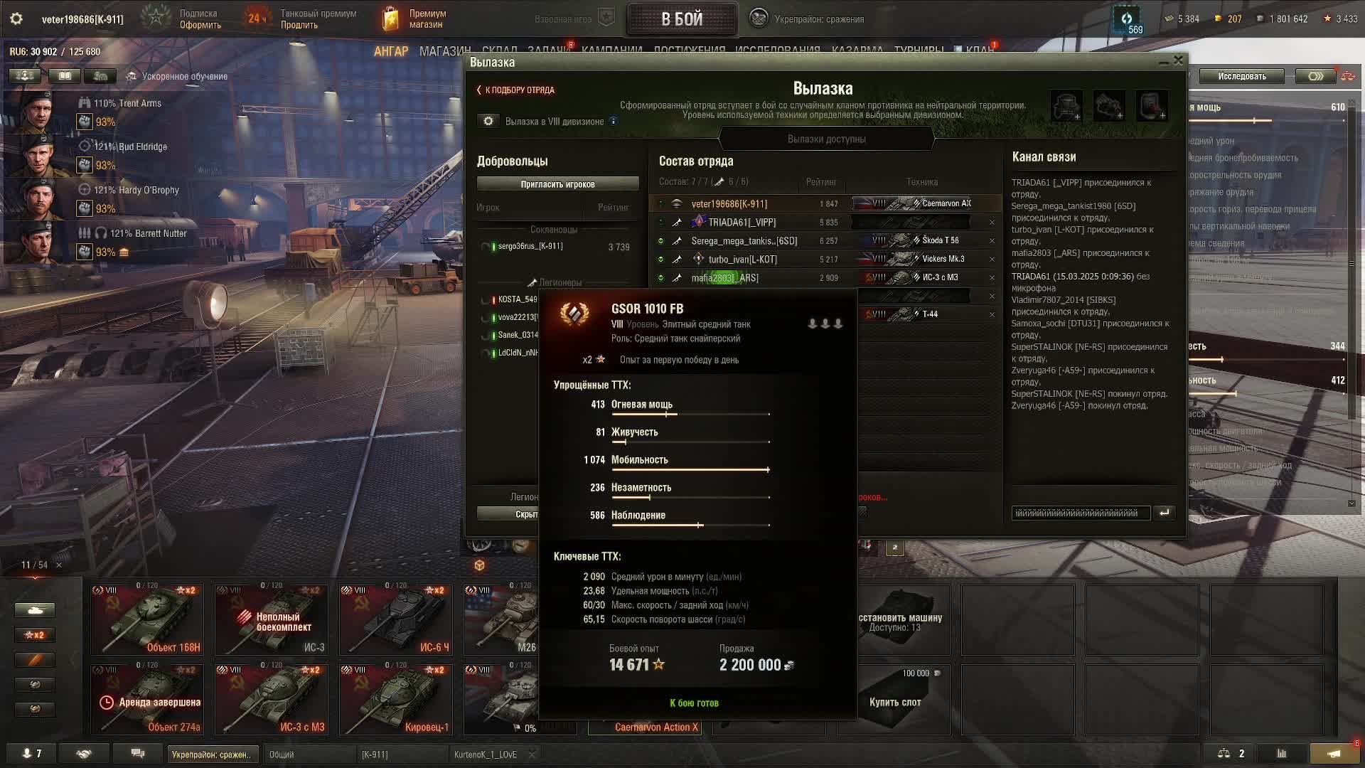Open sortie settings gear next to division label
1365x768 pixels.
pyautogui.click(x=488, y=122)
